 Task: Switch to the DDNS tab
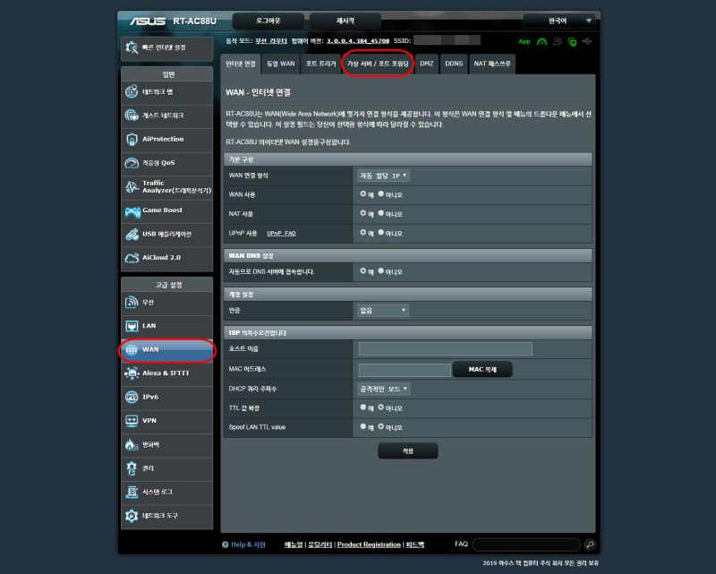pyautogui.click(x=454, y=64)
